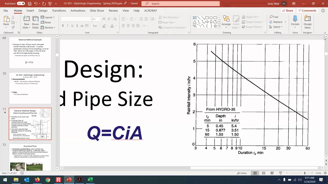The width and height of the screenshot is (328, 184).
Task: Click the Clear All Formatting icon
Action: click(x=115, y=19)
